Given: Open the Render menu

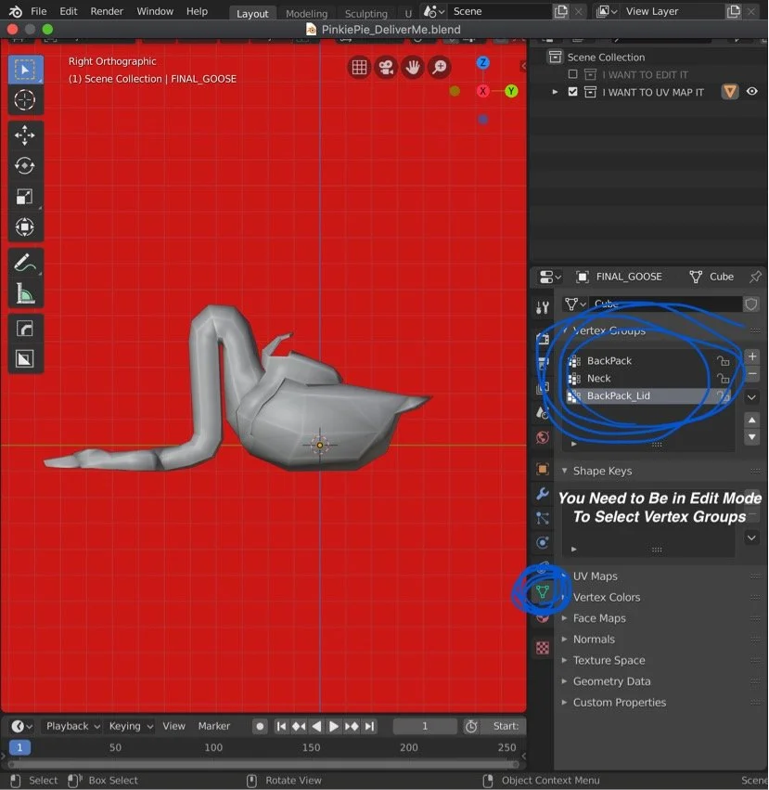Looking at the screenshot, I should tap(107, 11).
